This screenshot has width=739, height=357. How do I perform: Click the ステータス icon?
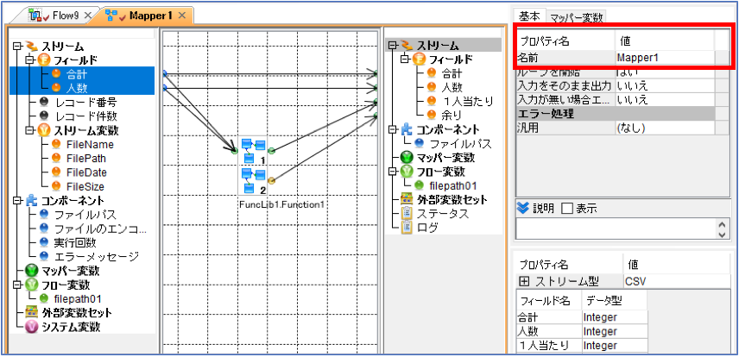pos(406,213)
